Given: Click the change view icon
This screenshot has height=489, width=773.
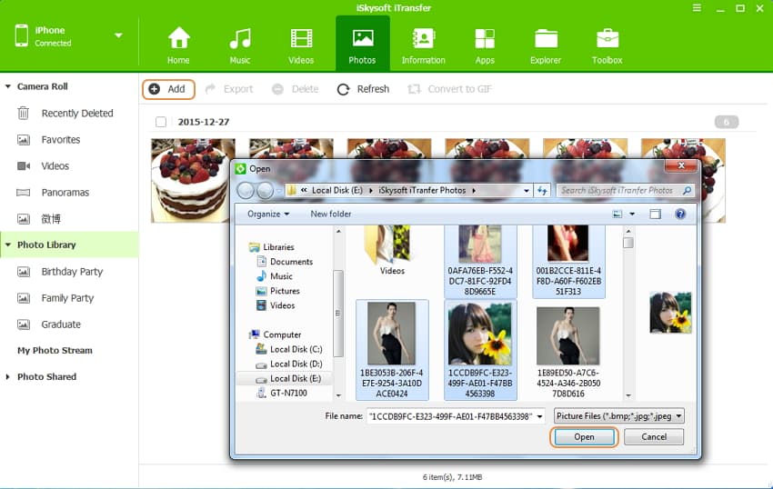Looking at the screenshot, I should coord(617,214).
